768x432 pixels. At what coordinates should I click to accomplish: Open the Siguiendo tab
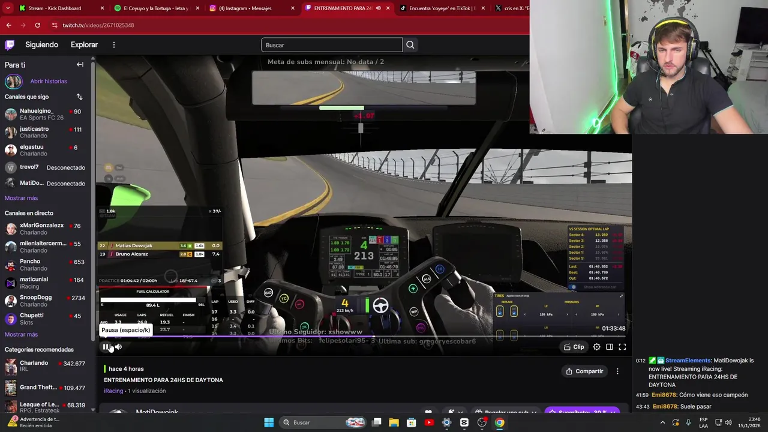[x=42, y=44]
